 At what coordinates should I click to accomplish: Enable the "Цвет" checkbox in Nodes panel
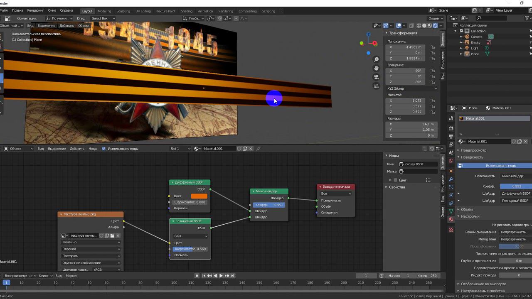(395, 180)
